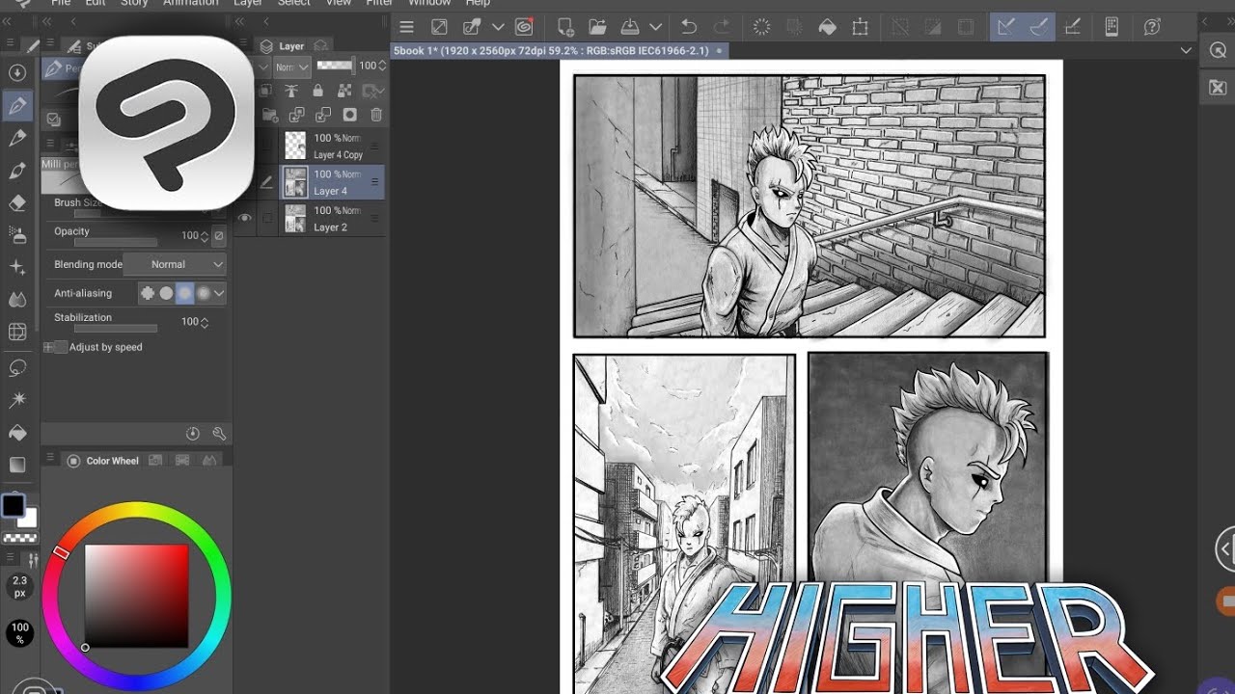Adjust the layer opacity 100 stepper
The width and height of the screenshot is (1235, 694).
tap(382, 66)
